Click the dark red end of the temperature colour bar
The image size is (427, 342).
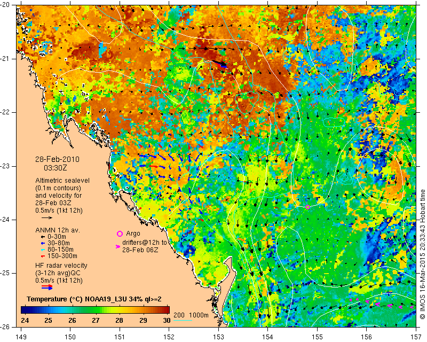167,310
